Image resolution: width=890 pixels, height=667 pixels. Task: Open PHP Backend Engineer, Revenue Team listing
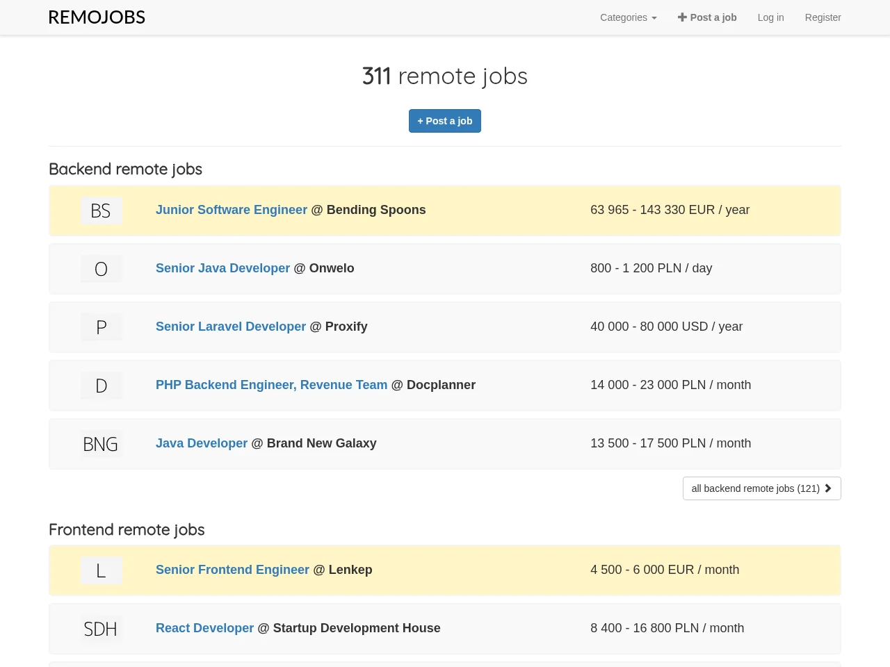point(271,385)
